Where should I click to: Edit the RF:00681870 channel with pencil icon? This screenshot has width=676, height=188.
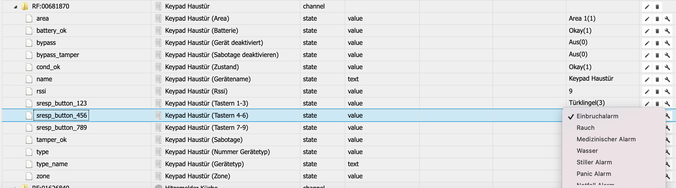[647, 7]
